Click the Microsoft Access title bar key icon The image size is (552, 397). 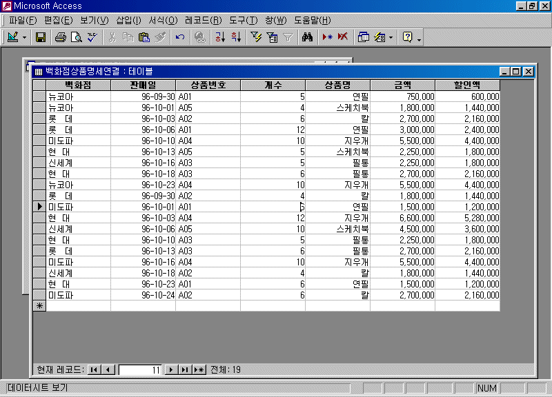(7, 6)
